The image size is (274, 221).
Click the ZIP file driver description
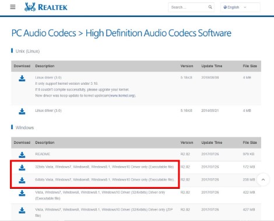point(104,212)
